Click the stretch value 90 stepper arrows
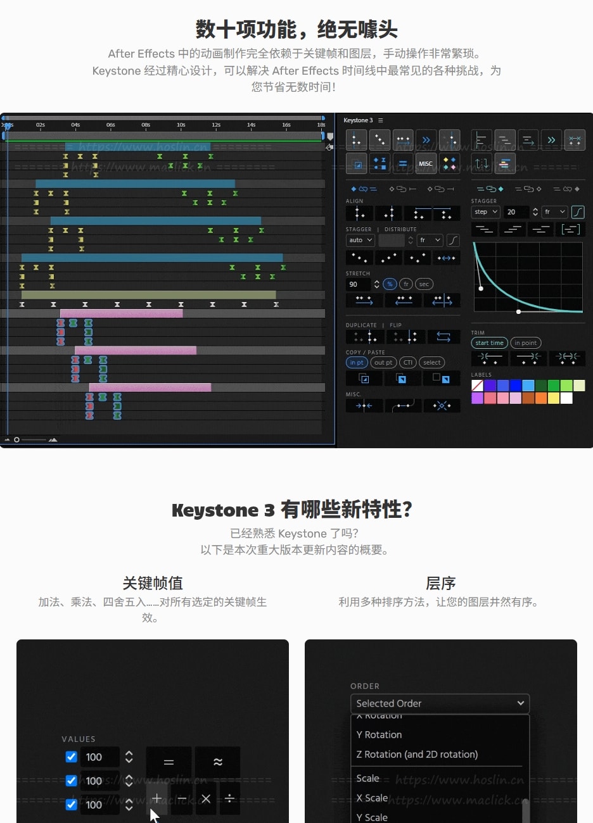The height and width of the screenshot is (823, 593). click(377, 284)
